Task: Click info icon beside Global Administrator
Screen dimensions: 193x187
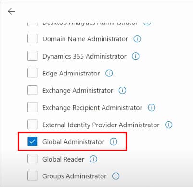Action: coord(114,142)
